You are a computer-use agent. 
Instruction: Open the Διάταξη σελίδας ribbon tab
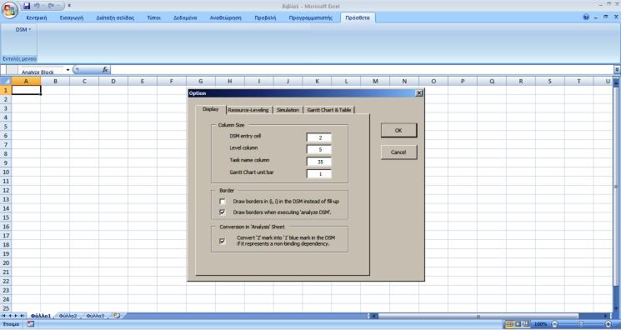pos(115,17)
